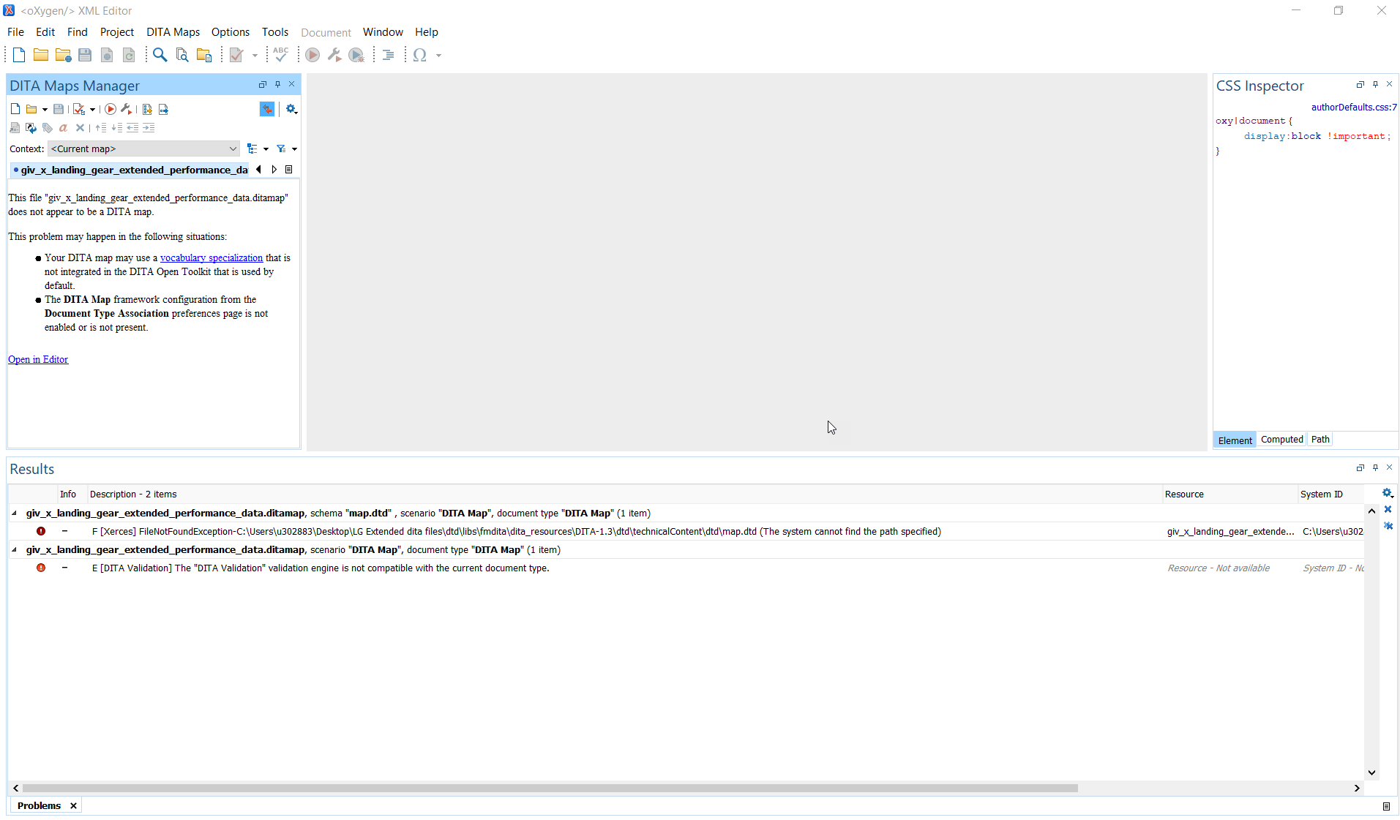Click Apply Transformation play icon in DITA Maps Manager
The image size is (1400, 820).
click(x=111, y=109)
